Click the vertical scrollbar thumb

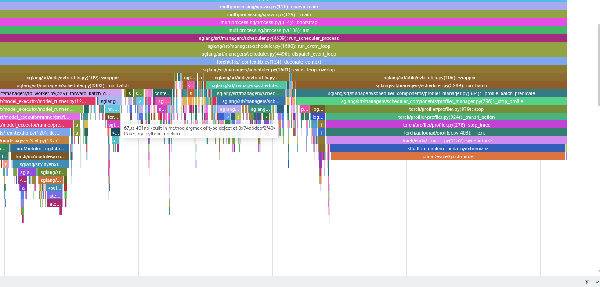(x=598, y=65)
